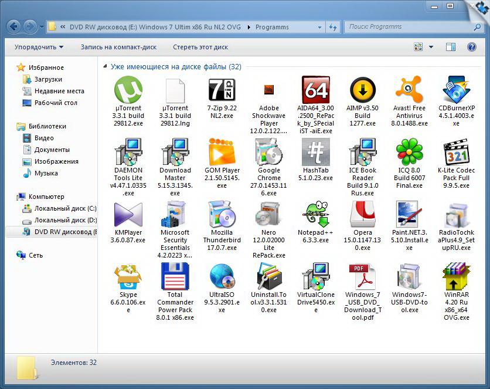Click 'Стереть этот диск' toolbar button
The image size is (490, 389).
click(200, 47)
